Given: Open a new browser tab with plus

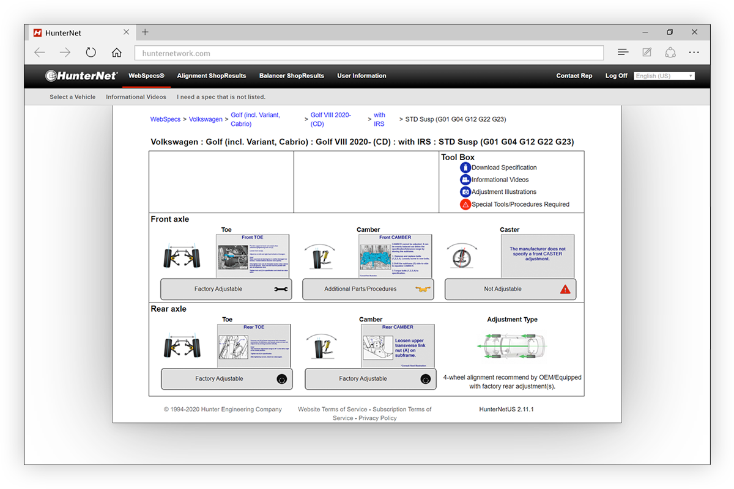Looking at the screenshot, I should coord(145,32).
